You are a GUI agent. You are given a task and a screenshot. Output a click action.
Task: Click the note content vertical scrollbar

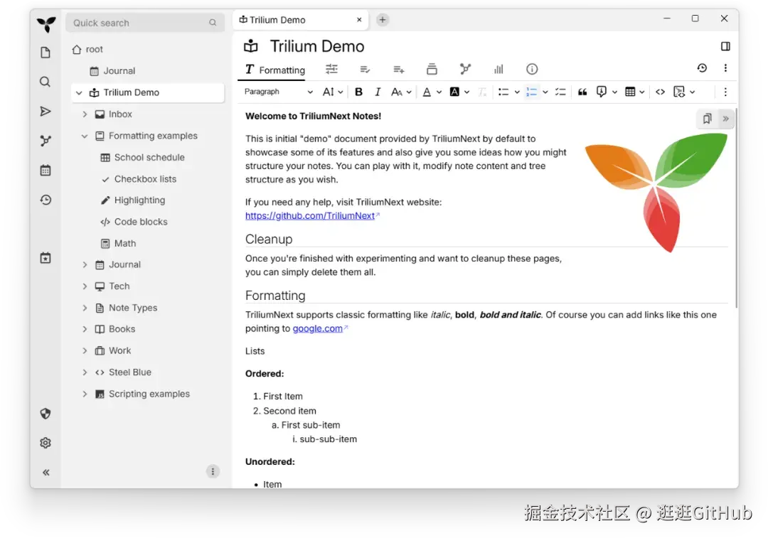tap(736, 208)
